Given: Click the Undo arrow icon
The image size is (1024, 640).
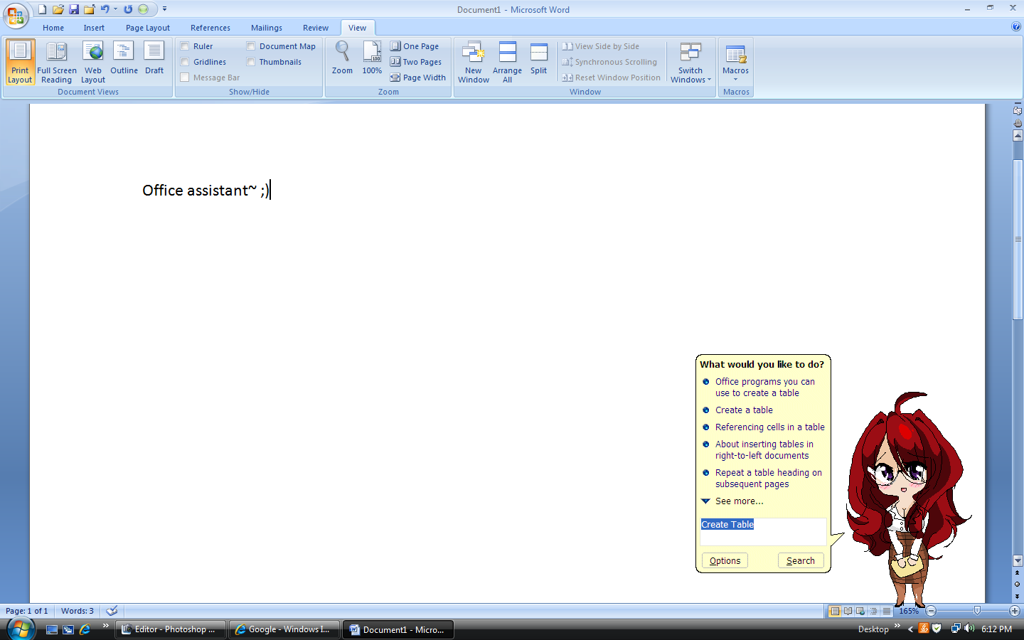Looking at the screenshot, I should click(105, 9).
